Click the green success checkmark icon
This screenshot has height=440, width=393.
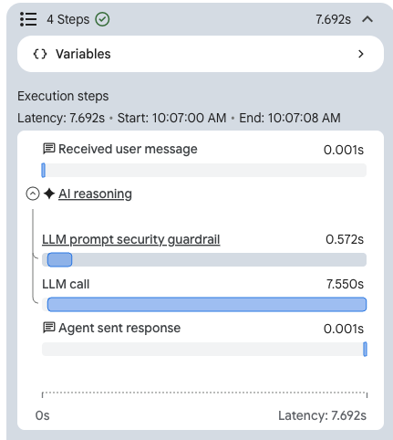click(x=102, y=19)
